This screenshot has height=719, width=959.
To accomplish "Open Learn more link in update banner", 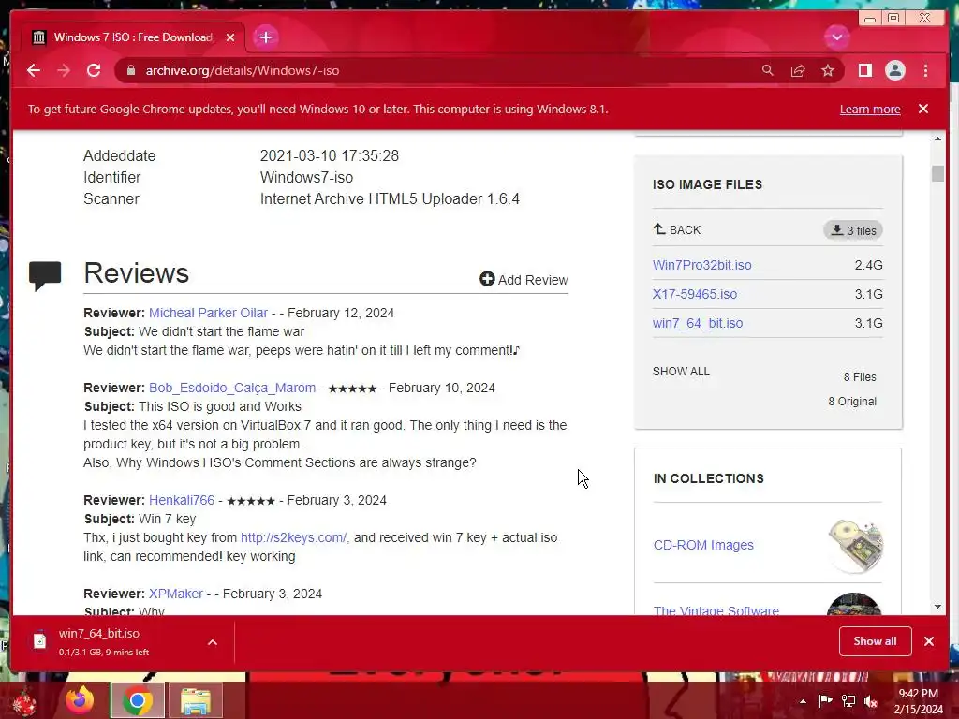I will (x=870, y=109).
